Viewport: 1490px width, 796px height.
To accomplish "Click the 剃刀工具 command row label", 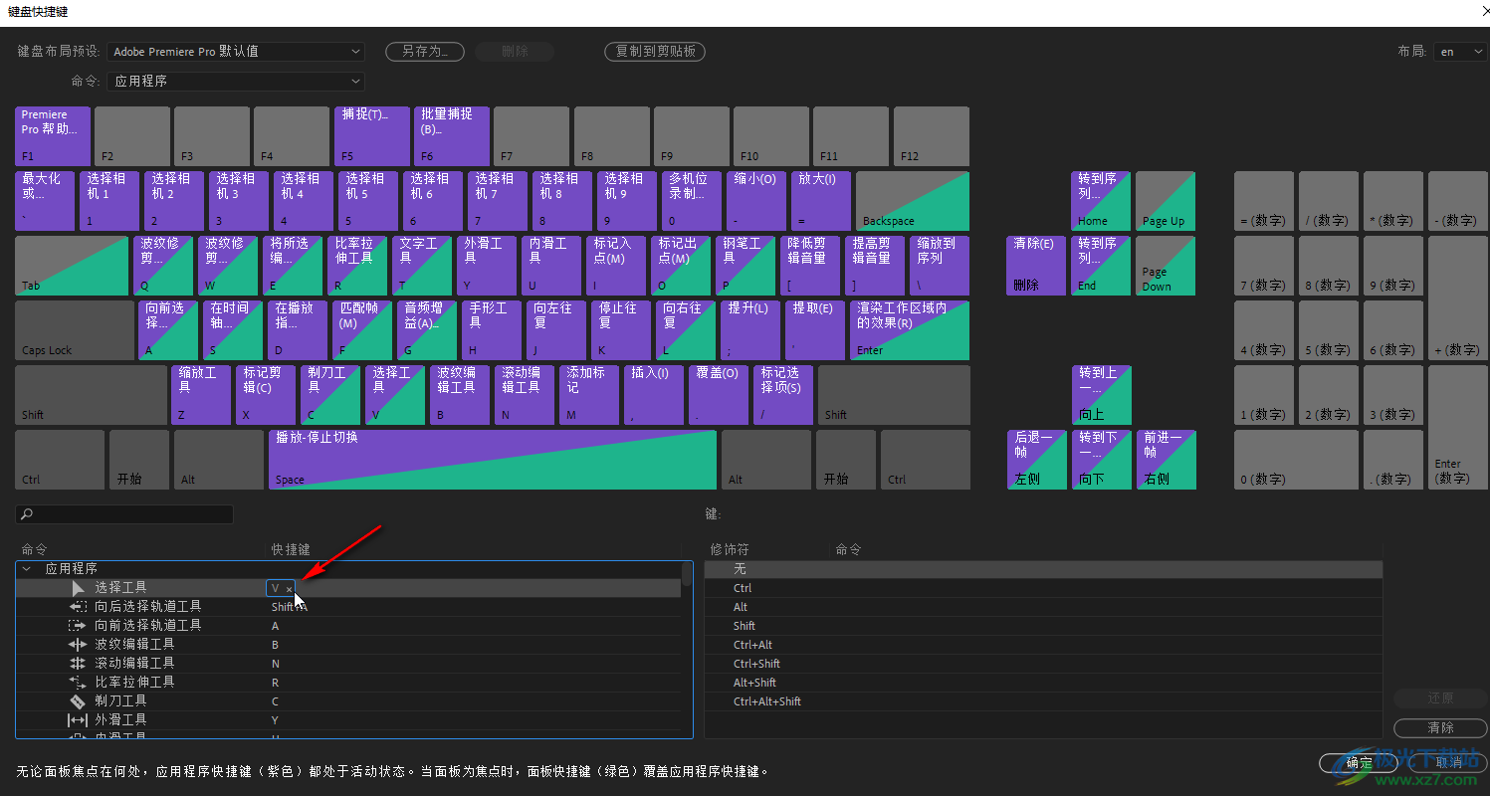I will [x=120, y=701].
